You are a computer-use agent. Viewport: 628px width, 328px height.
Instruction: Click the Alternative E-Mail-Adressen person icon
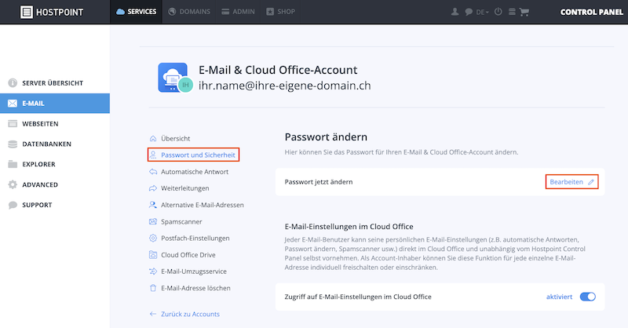[153, 205]
